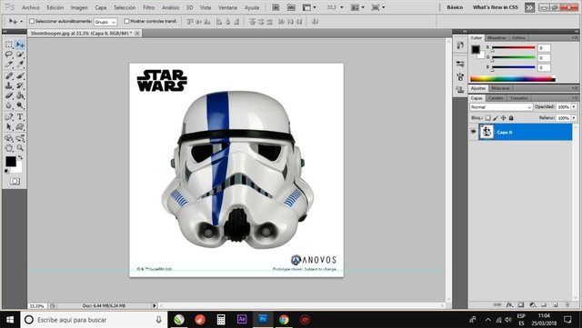Swap foreground and background colors

(x=20, y=158)
